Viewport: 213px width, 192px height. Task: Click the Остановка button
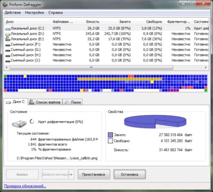click(x=130, y=174)
